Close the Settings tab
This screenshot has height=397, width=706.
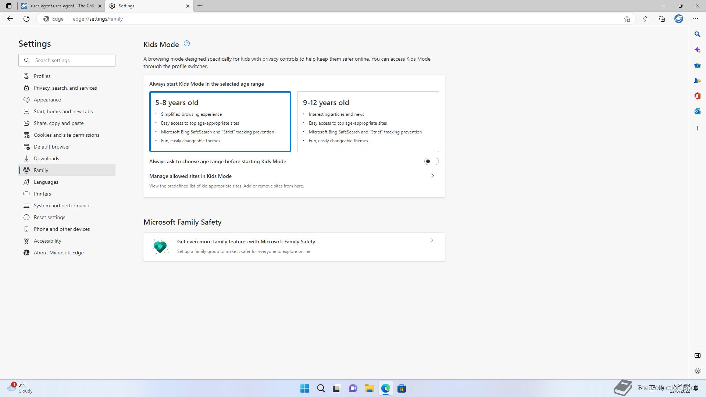[x=188, y=6]
